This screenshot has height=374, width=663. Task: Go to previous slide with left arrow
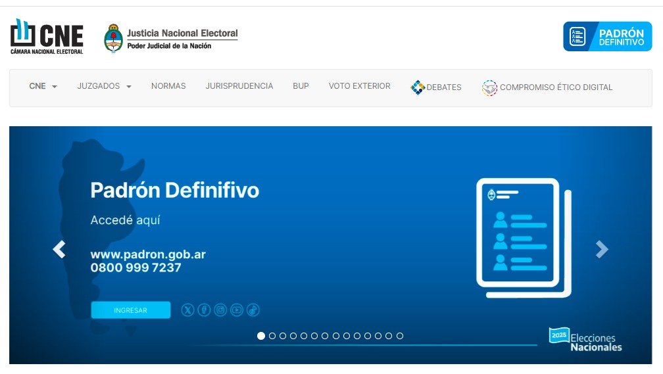pos(59,249)
